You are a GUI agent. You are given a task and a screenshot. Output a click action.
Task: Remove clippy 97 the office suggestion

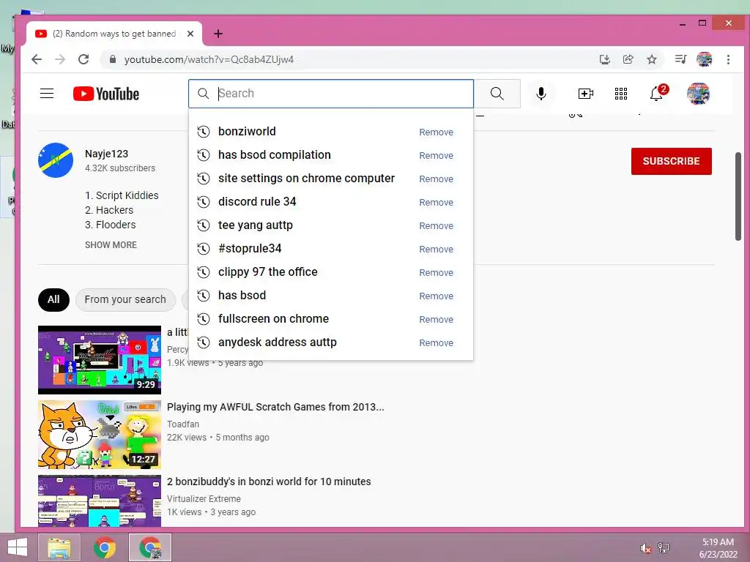437,273
